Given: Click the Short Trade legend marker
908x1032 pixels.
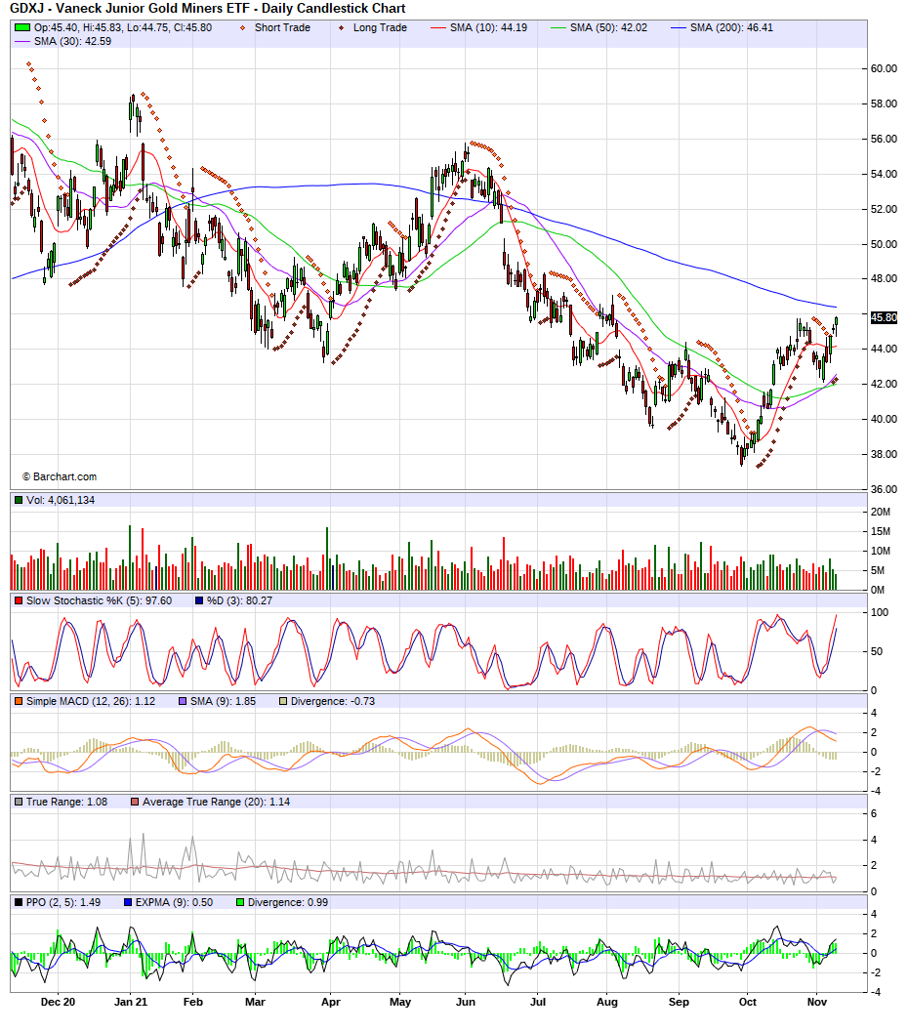Looking at the screenshot, I should 243,27.
